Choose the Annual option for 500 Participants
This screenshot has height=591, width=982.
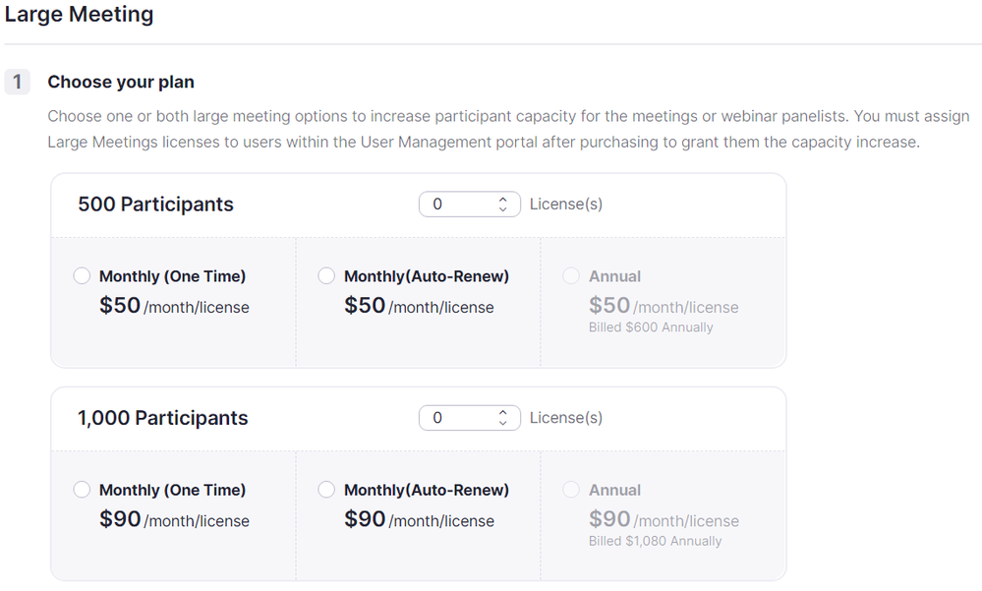tap(572, 276)
